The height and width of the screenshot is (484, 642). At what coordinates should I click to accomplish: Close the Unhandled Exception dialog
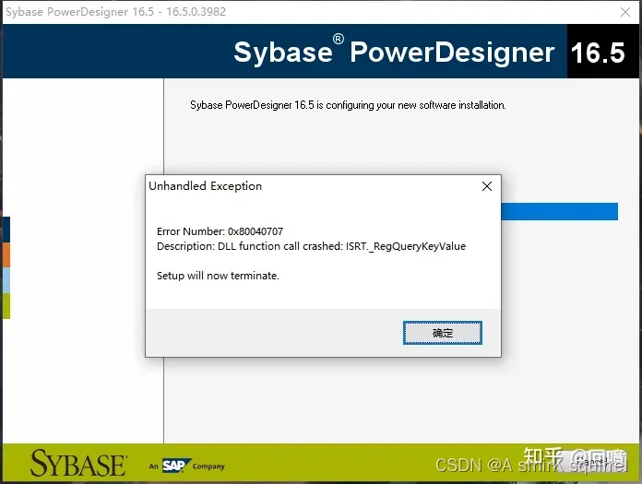487,186
